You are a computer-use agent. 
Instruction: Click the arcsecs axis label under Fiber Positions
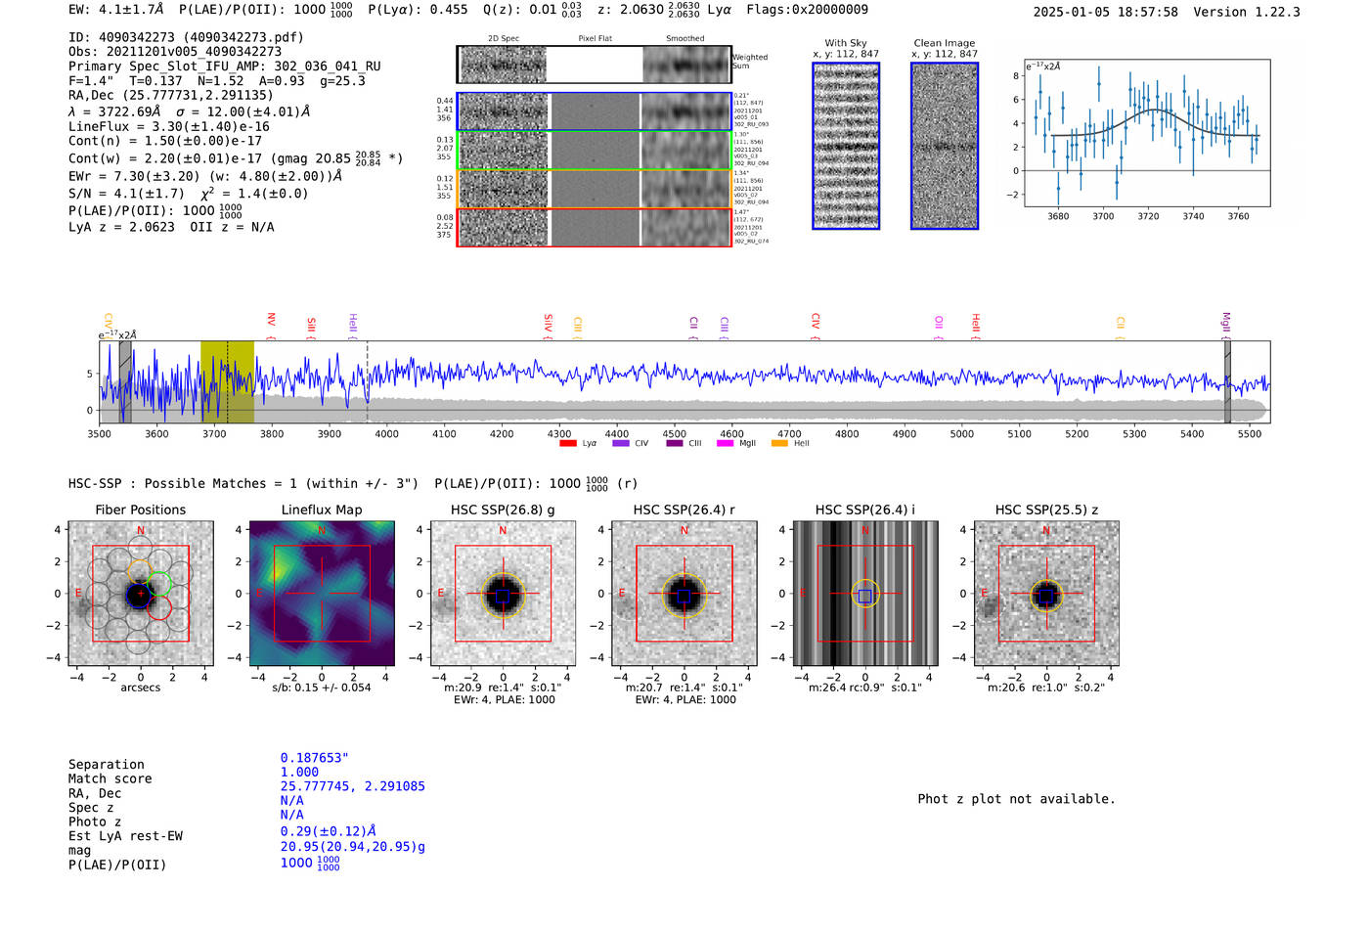coord(141,688)
